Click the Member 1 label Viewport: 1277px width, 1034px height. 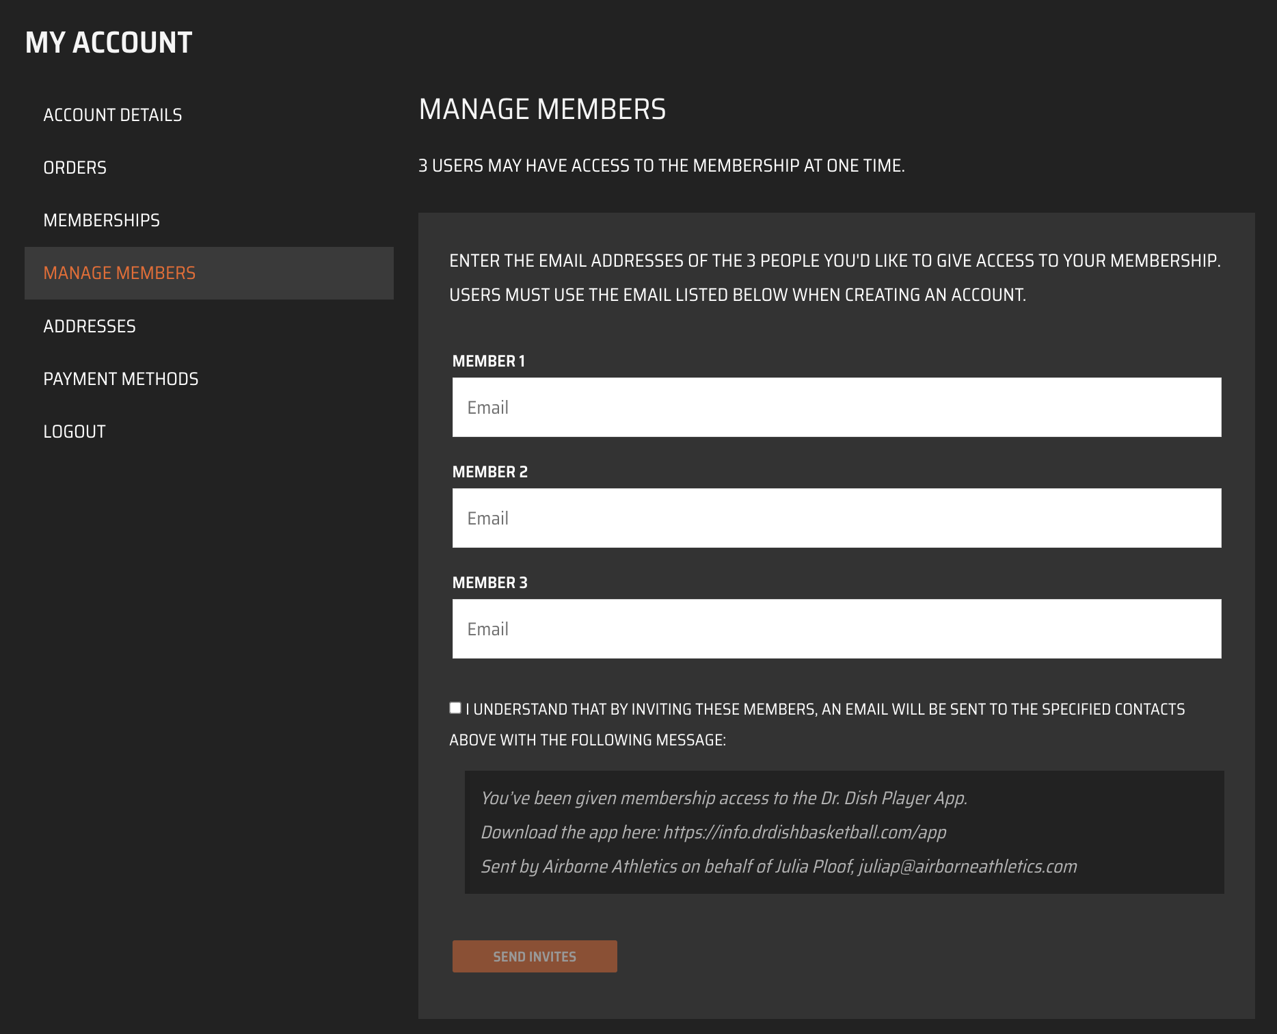489,361
